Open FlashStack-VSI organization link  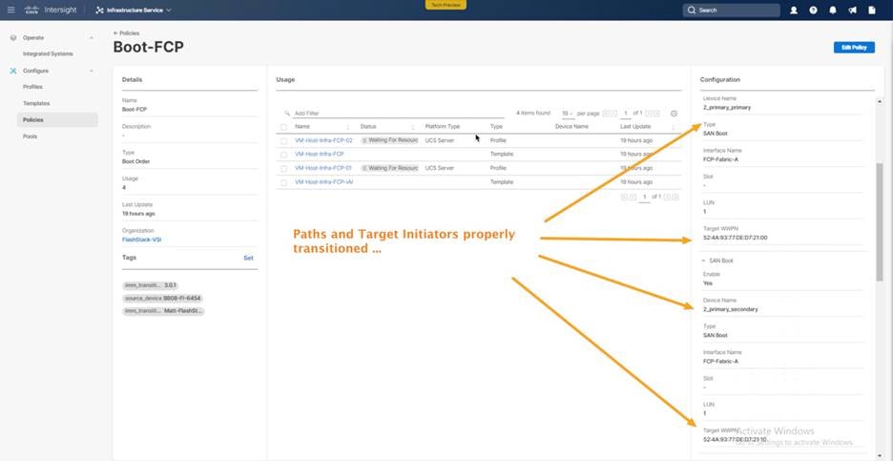pos(141,240)
